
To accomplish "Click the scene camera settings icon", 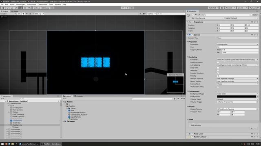I will [144, 14].
